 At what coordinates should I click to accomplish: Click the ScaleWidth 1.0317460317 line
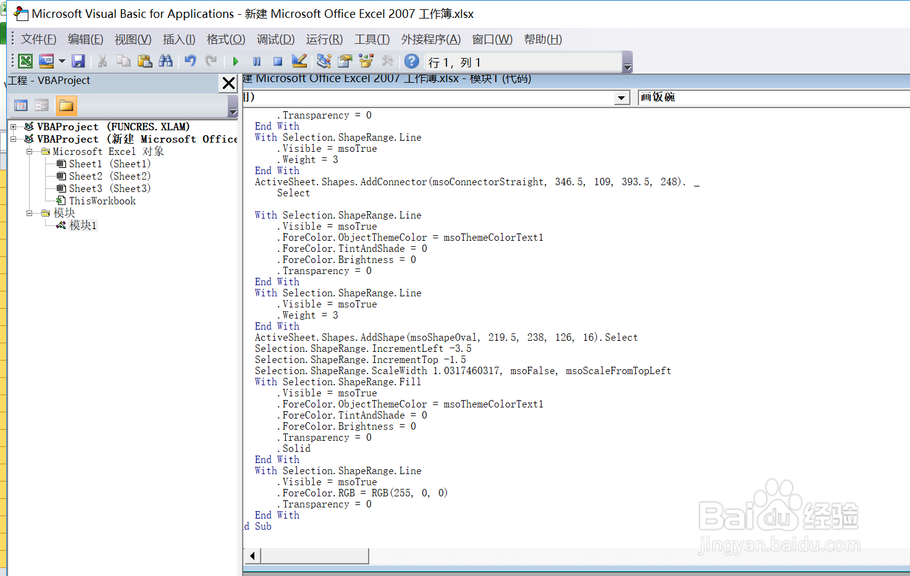point(462,371)
